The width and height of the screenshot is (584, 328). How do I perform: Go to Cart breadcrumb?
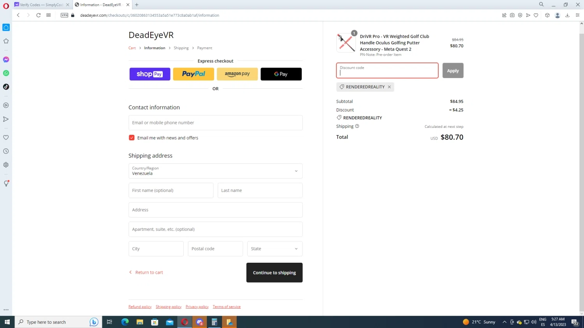(132, 48)
